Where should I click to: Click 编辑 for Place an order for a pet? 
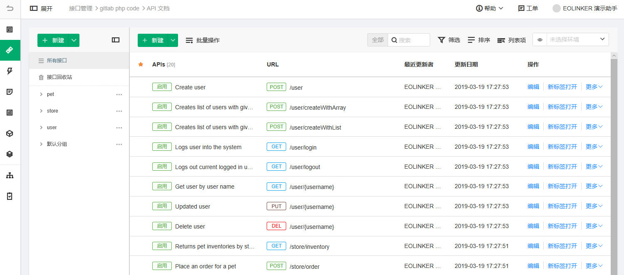pyautogui.click(x=533, y=266)
